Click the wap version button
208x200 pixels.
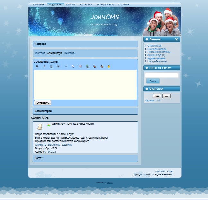(167, 96)
